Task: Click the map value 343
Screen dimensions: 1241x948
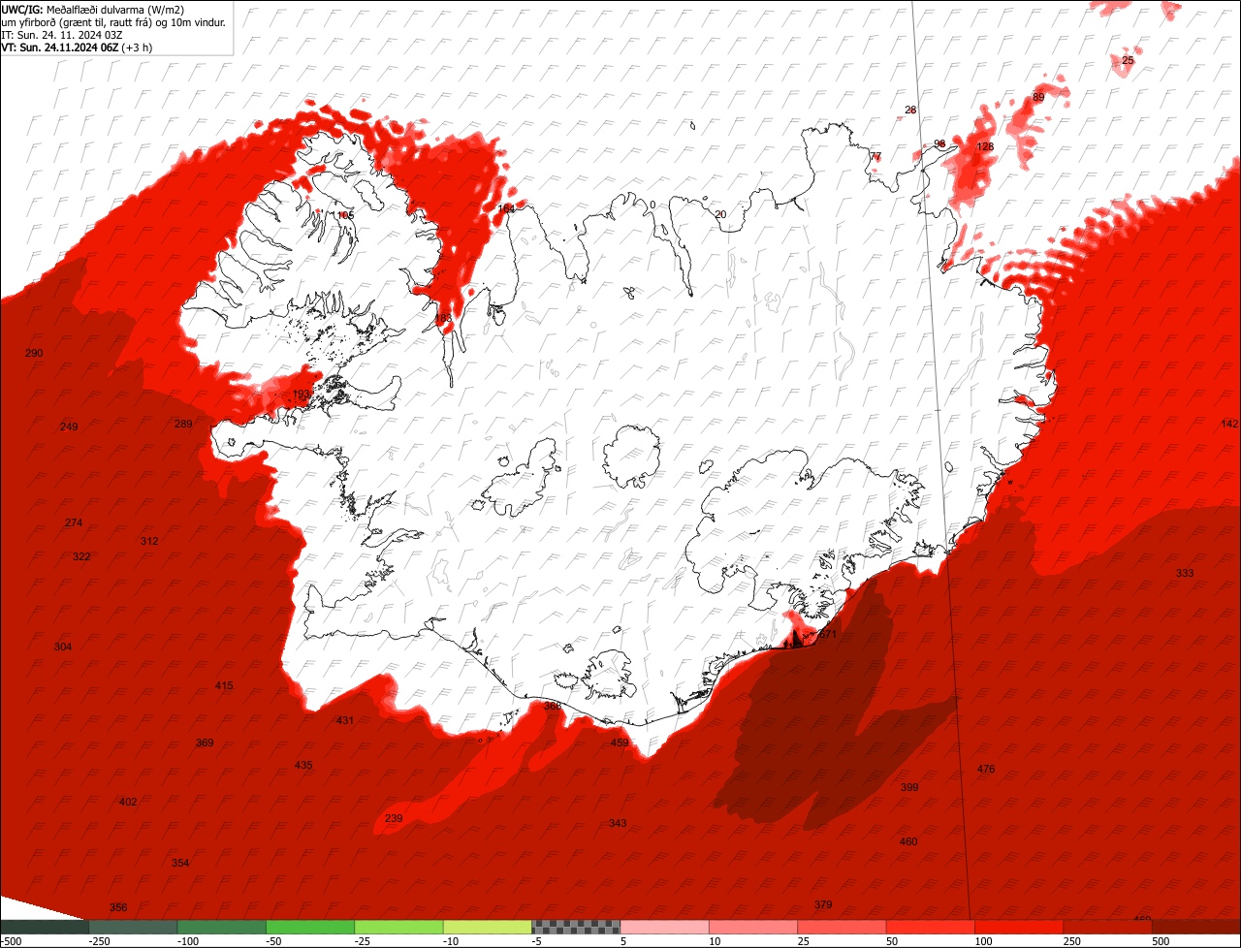Action: [x=618, y=823]
